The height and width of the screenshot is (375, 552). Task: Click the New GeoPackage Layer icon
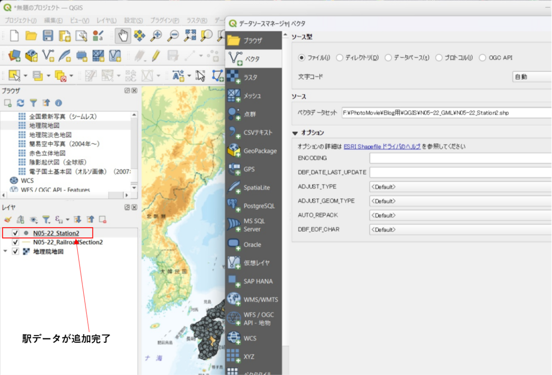(x=31, y=56)
